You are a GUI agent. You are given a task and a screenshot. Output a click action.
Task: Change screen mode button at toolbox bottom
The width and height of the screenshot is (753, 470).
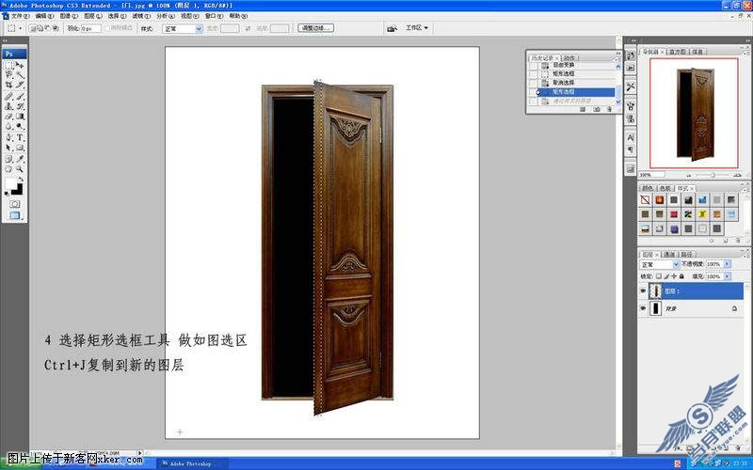pos(15,216)
